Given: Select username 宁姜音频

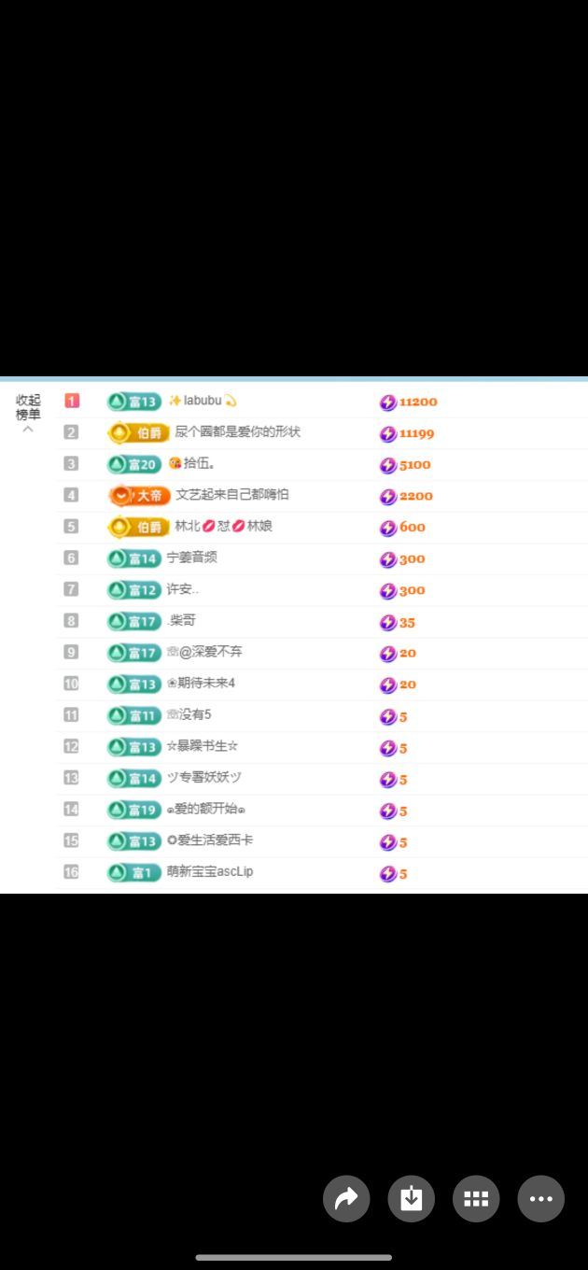Looking at the screenshot, I should pos(192,557).
